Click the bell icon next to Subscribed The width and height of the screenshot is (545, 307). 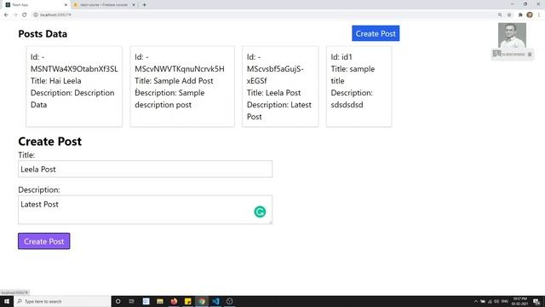coord(530,55)
